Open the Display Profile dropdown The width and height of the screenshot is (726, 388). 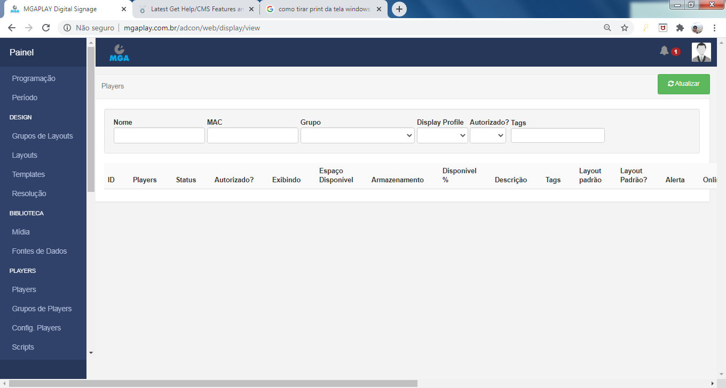point(443,135)
